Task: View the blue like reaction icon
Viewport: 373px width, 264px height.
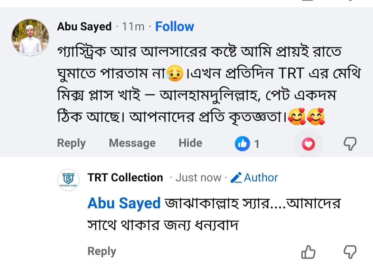Action: (x=242, y=144)
